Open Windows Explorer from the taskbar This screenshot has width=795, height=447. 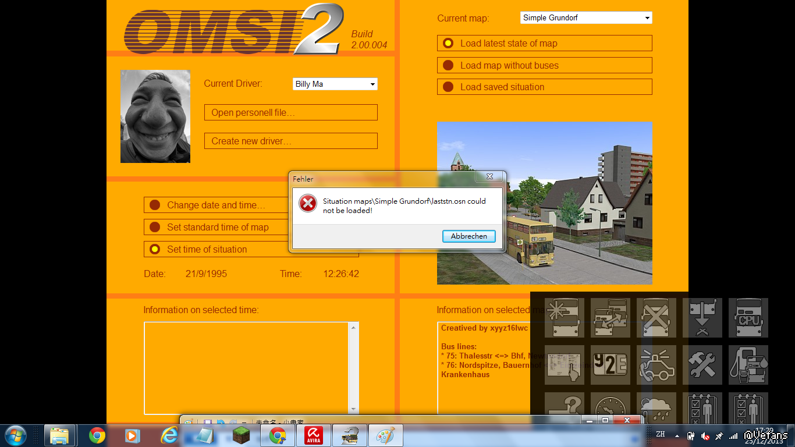(60, 435)
